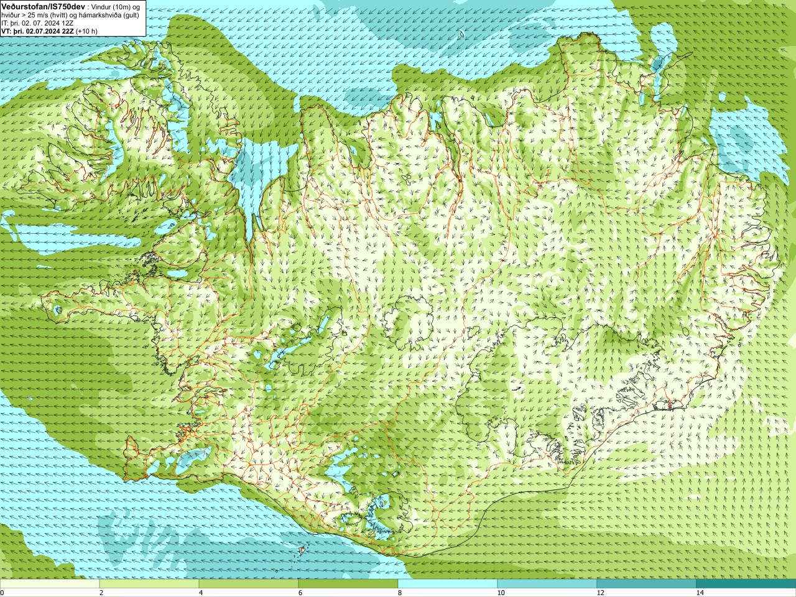Select the medium green 4–6 m/s legend swatch

[249, 583]
